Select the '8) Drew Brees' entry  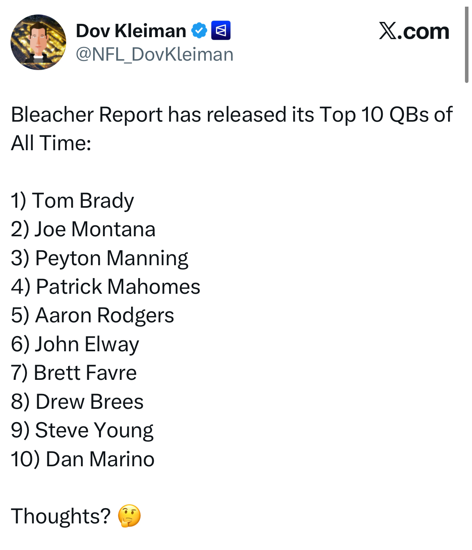77,402
